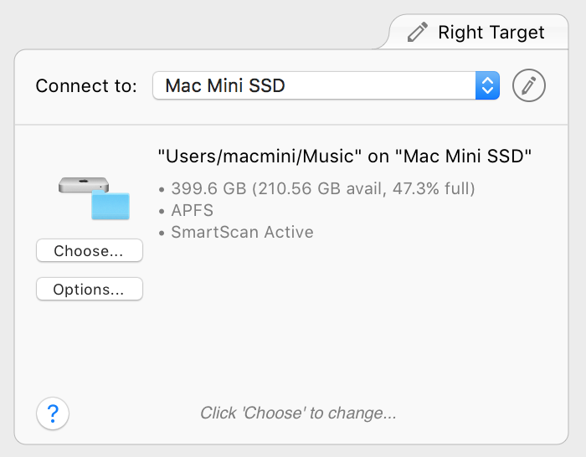
Task: Click the blue arrows on Mac Mini SSD popup
Action: pos(487,85)
